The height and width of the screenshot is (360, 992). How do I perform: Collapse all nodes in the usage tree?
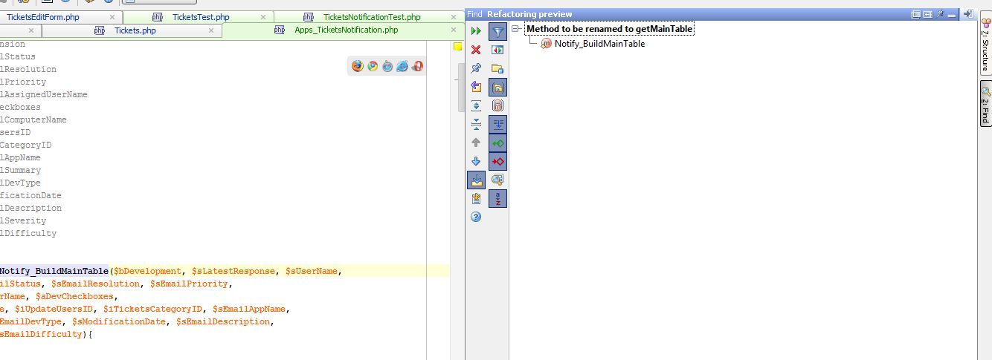pos(476,124)
